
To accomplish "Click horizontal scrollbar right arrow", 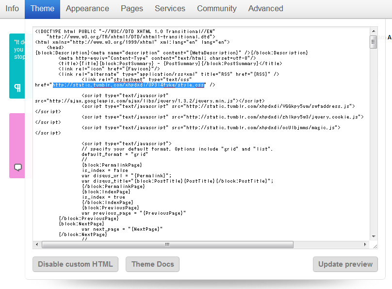I will click(365, 244).
